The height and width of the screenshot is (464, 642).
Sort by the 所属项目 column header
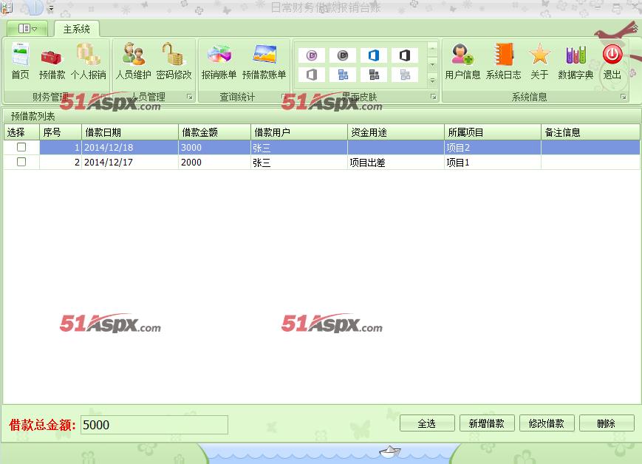(x=493, y=132)
